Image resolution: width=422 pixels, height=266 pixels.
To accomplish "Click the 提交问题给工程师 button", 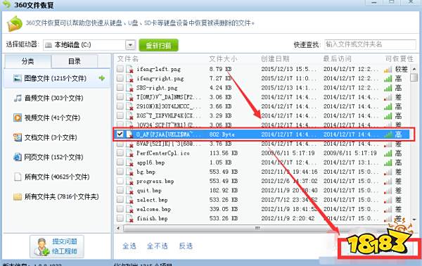I will pyautogui.click(x=57, y=246).
